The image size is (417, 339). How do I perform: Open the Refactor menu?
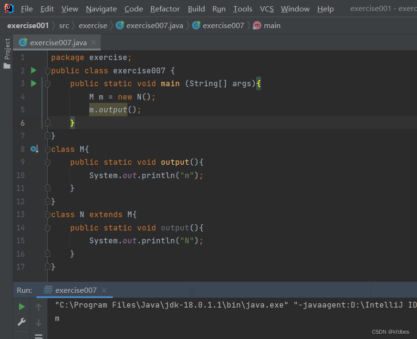click(165, 9)
